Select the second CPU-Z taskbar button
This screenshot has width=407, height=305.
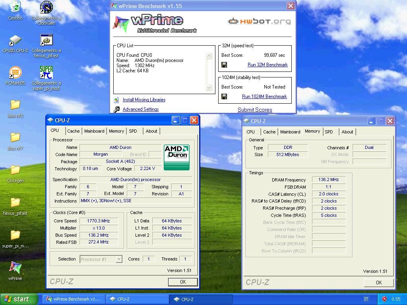tap(201, 299)
